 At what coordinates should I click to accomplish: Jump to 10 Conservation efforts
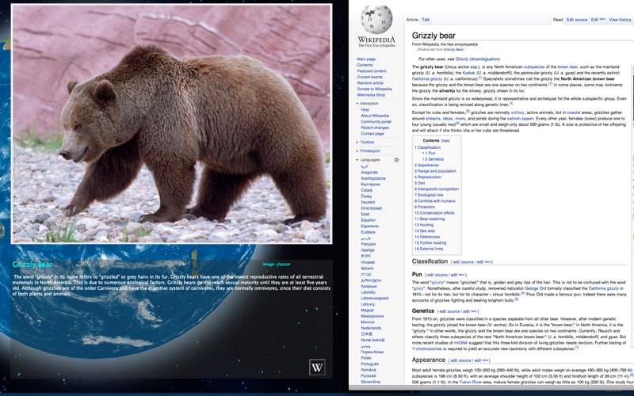(x=434, y=213)
